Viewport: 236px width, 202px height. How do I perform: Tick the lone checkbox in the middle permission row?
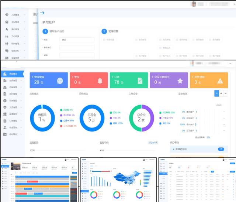[x=160, y=48]
